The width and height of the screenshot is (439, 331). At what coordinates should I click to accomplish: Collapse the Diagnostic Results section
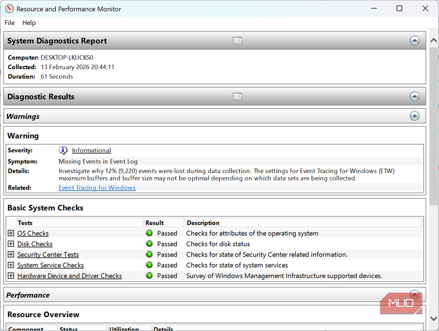[415, 96]
